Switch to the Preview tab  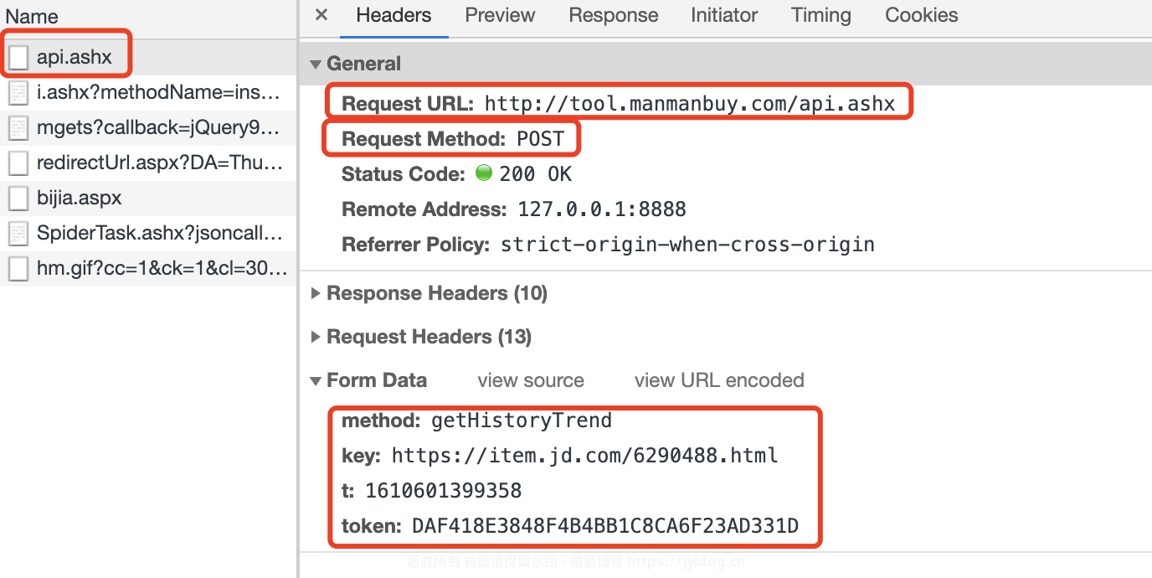pos(500,15)
